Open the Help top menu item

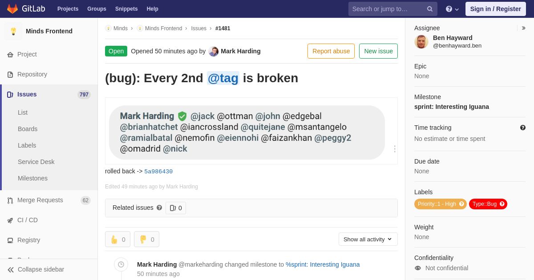153,9
